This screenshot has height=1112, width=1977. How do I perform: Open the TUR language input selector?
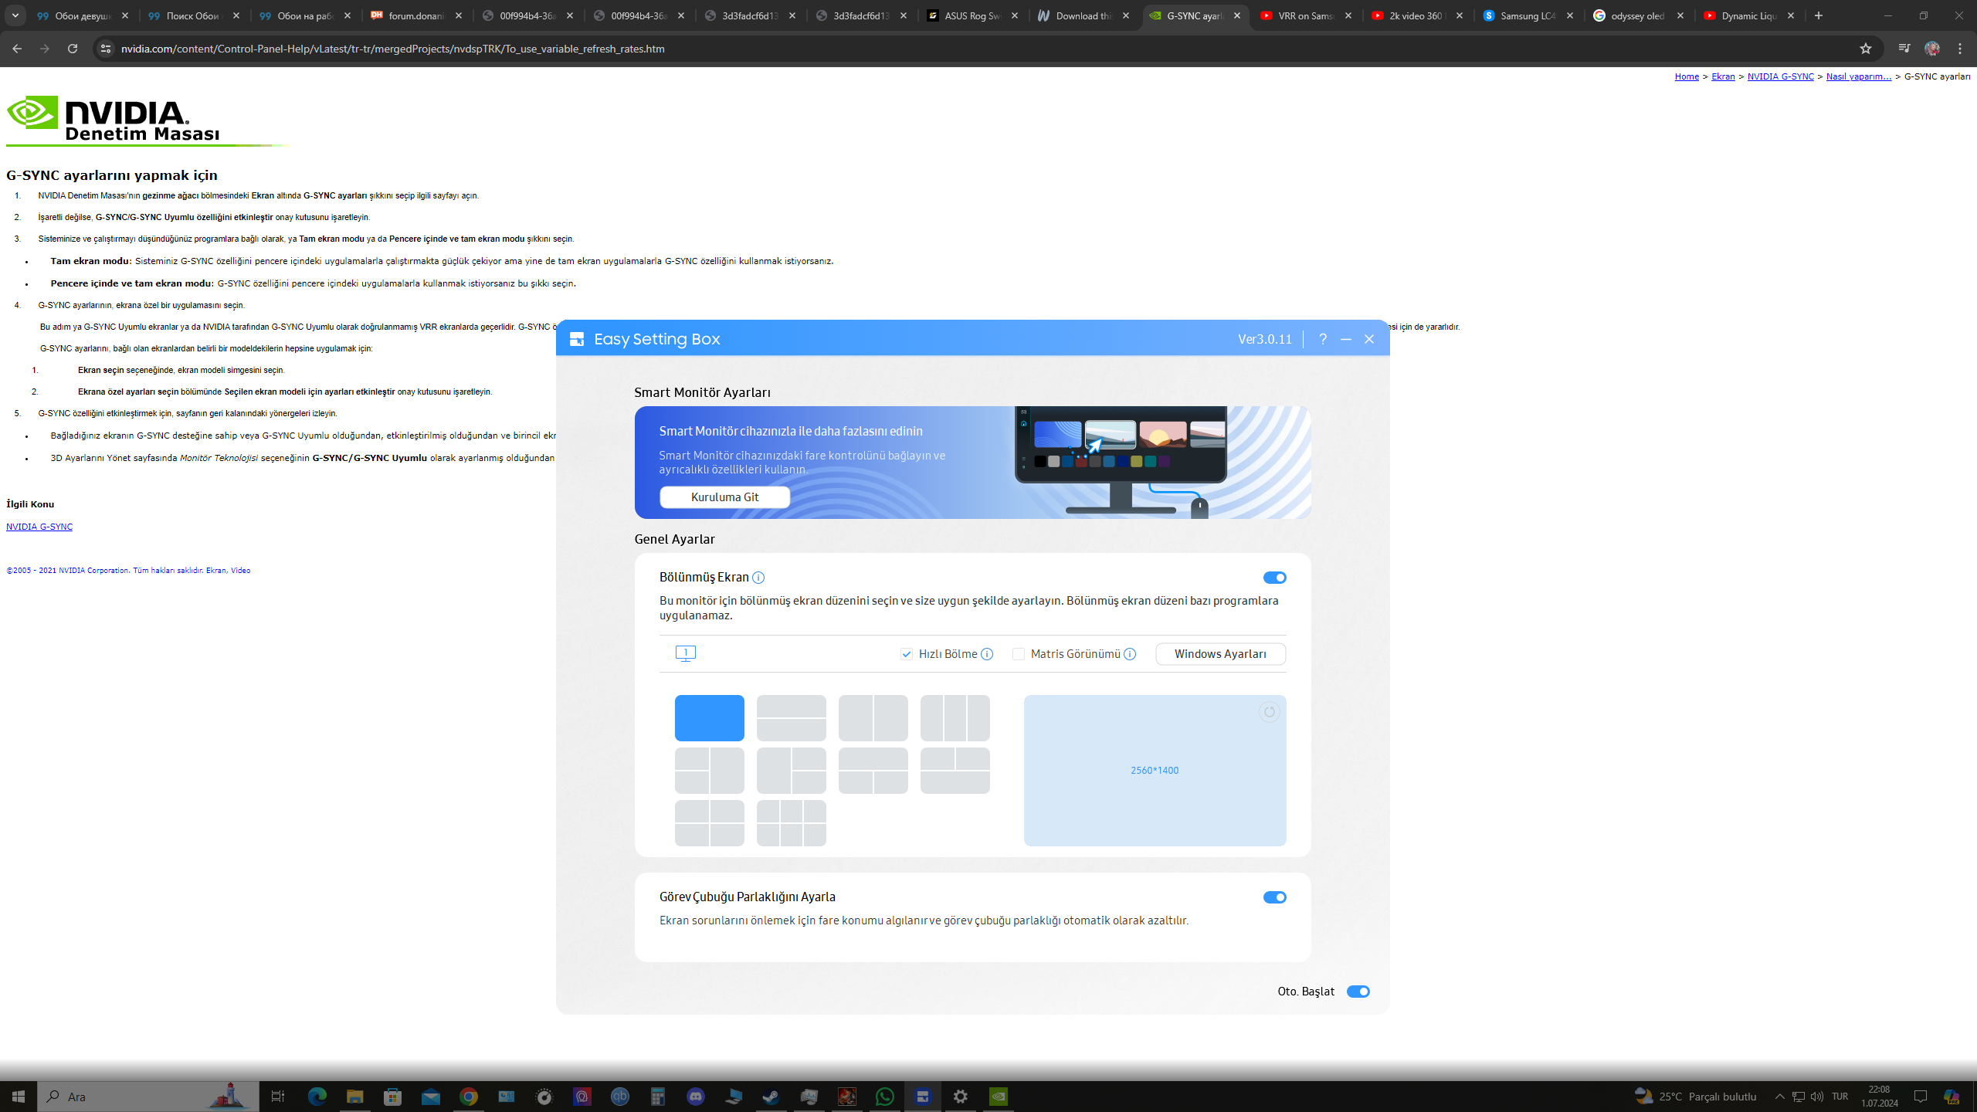(x=1840, y=1097)
